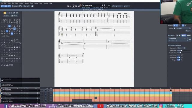Click the Redo arrow in the toolbar

tap(28, 6)
